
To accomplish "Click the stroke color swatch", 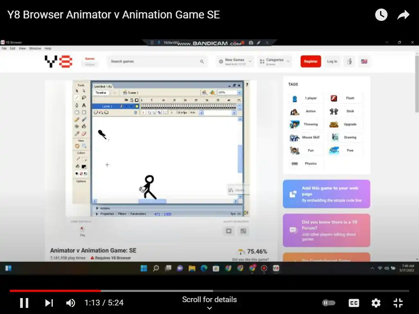I will (x=84, y=159).
